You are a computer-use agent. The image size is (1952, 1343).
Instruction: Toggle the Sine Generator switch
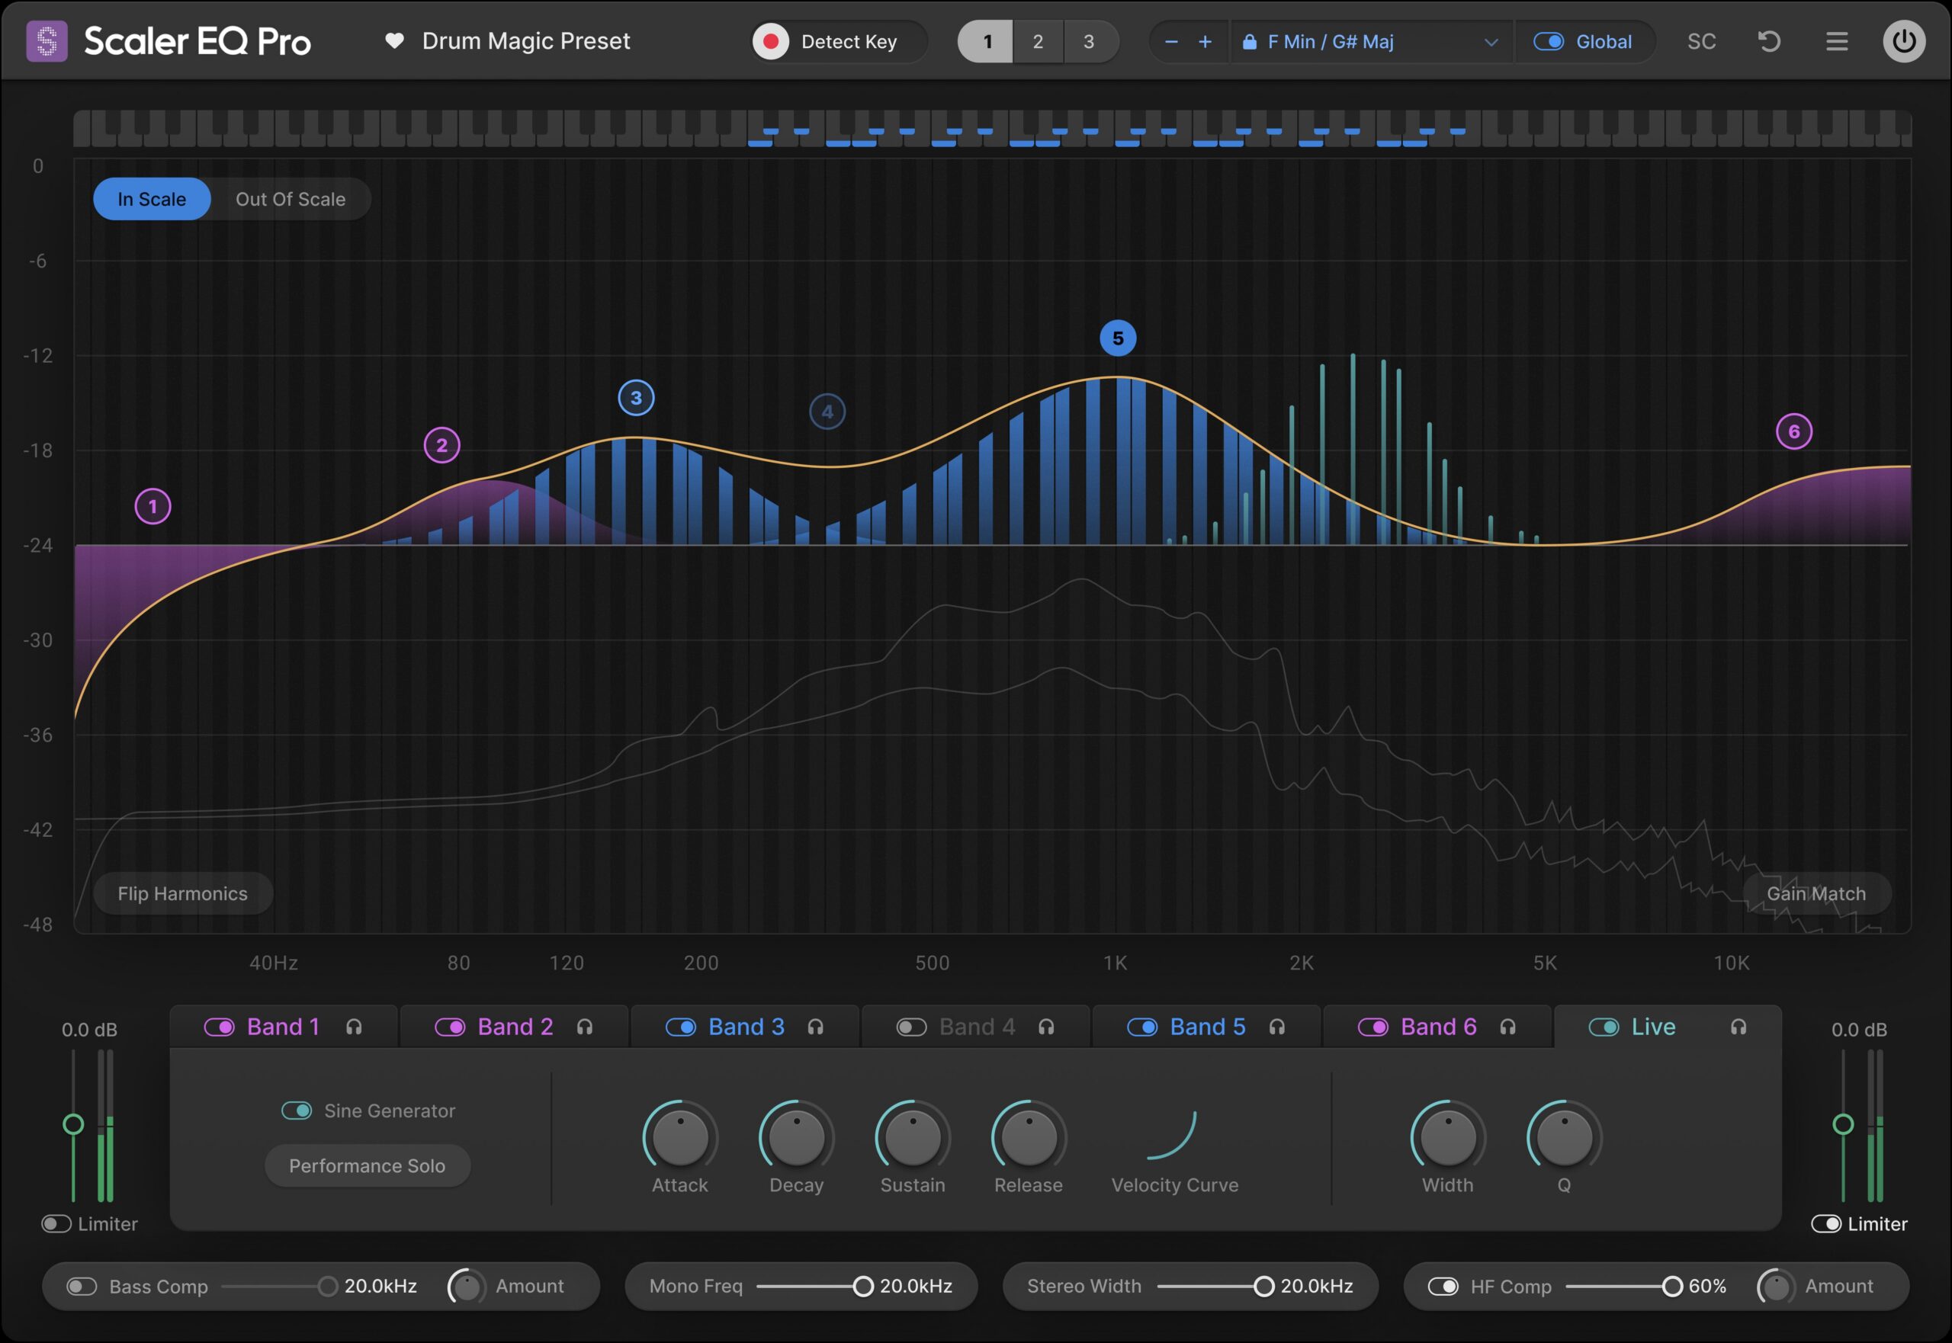tap(297, 1110)
